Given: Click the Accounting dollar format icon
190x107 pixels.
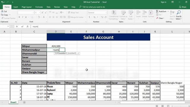Looking at the screenshot, I should [x=89, y=17].
